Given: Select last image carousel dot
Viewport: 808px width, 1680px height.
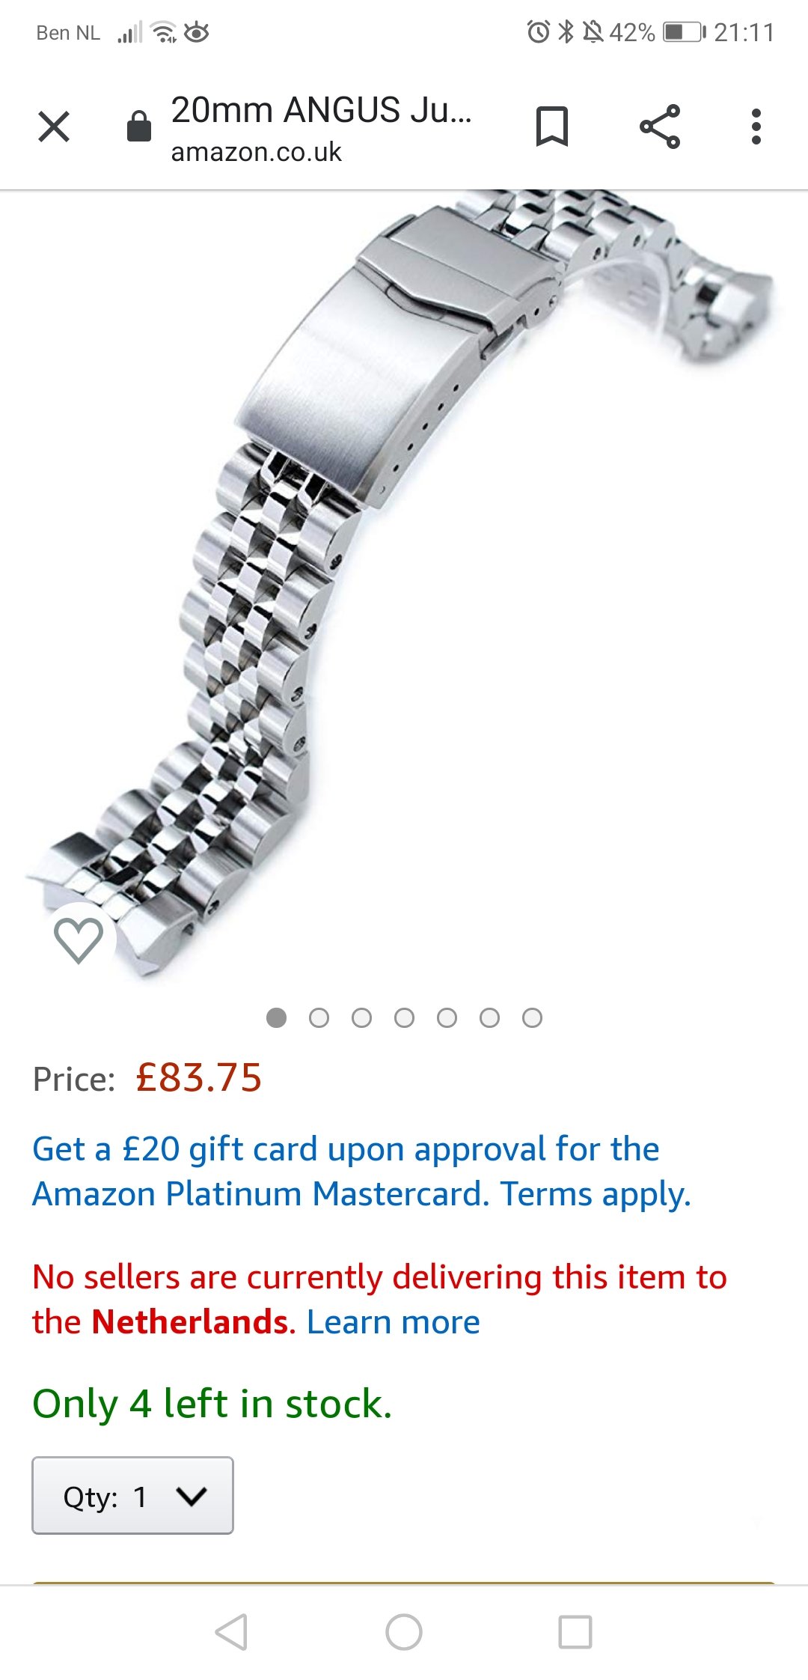Looking at the screenshot, I should click(x=532, y=1018).
